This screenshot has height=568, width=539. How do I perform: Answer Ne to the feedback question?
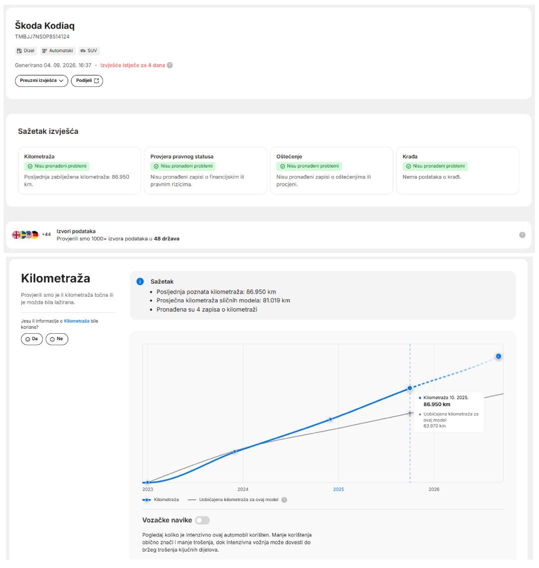[57, 339]
